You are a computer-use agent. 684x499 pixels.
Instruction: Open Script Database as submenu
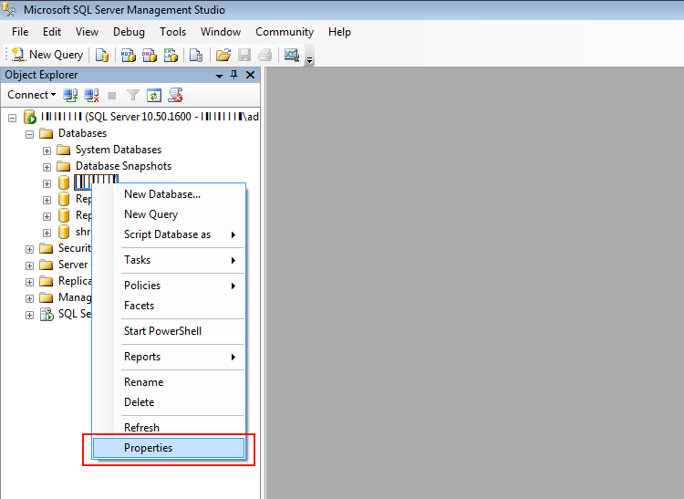[169, 234]
